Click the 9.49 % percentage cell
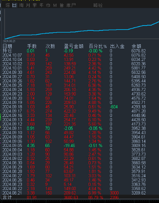This screenshot has width=159, height=203. tap(95, 111)
